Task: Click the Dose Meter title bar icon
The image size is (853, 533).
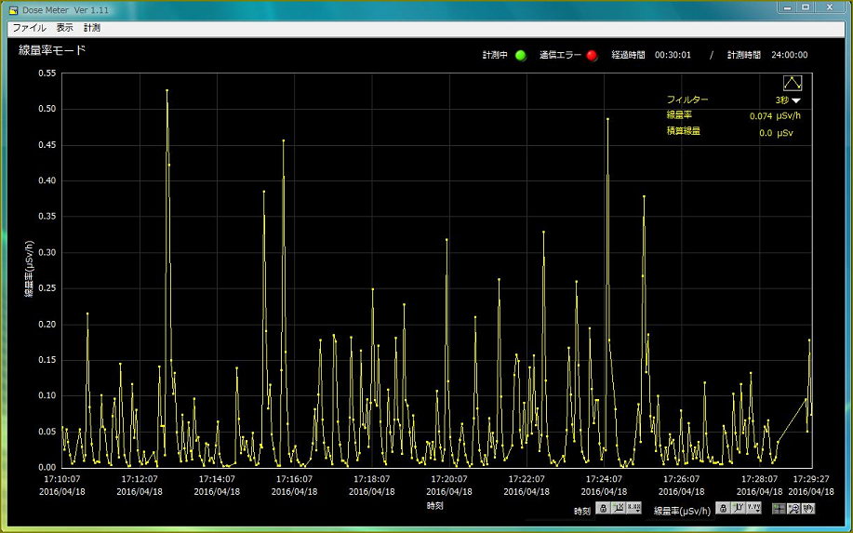Action: (x=13, y=9)
